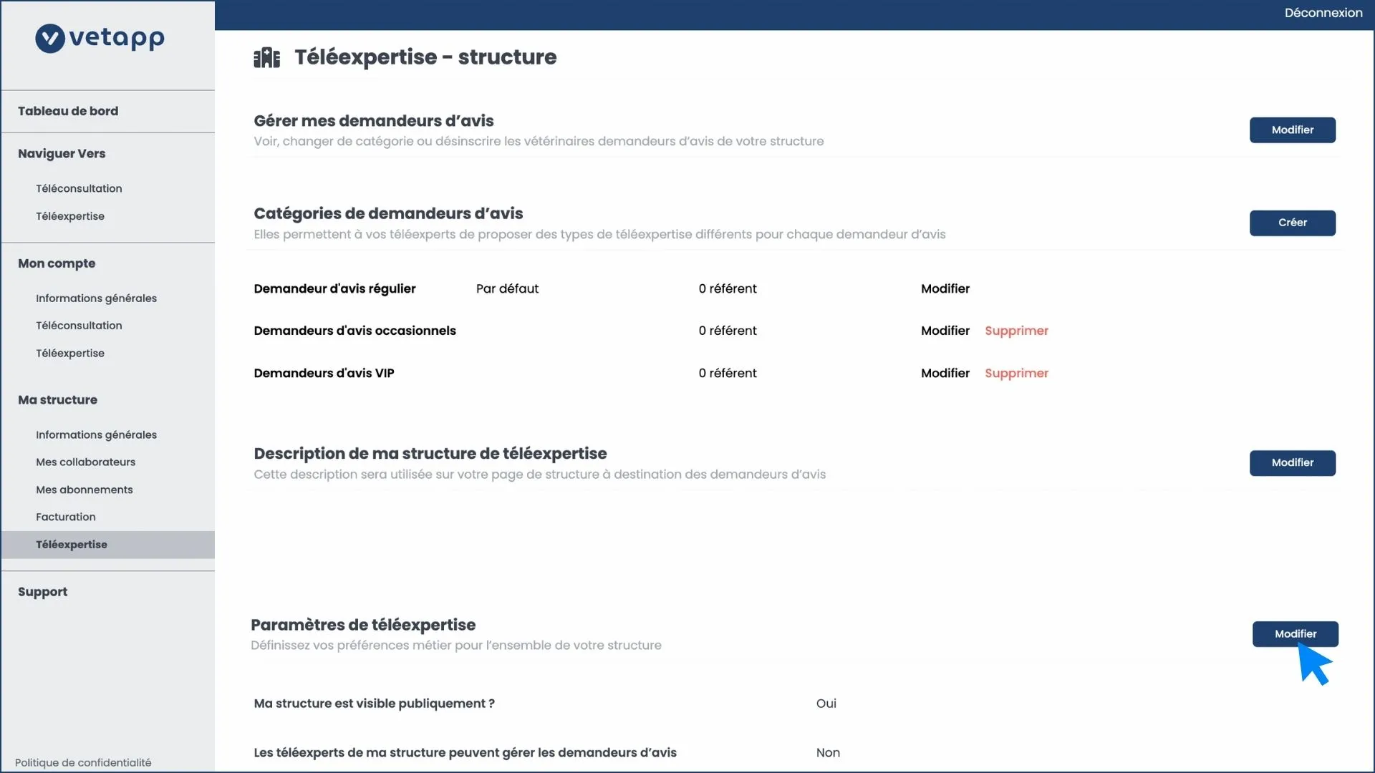Go to Téléconsultation under Naviguer Vers

point(79,188)
